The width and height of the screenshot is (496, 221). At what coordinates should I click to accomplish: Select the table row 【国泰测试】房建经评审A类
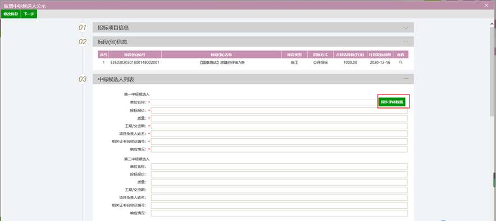[x=253, y=63]
